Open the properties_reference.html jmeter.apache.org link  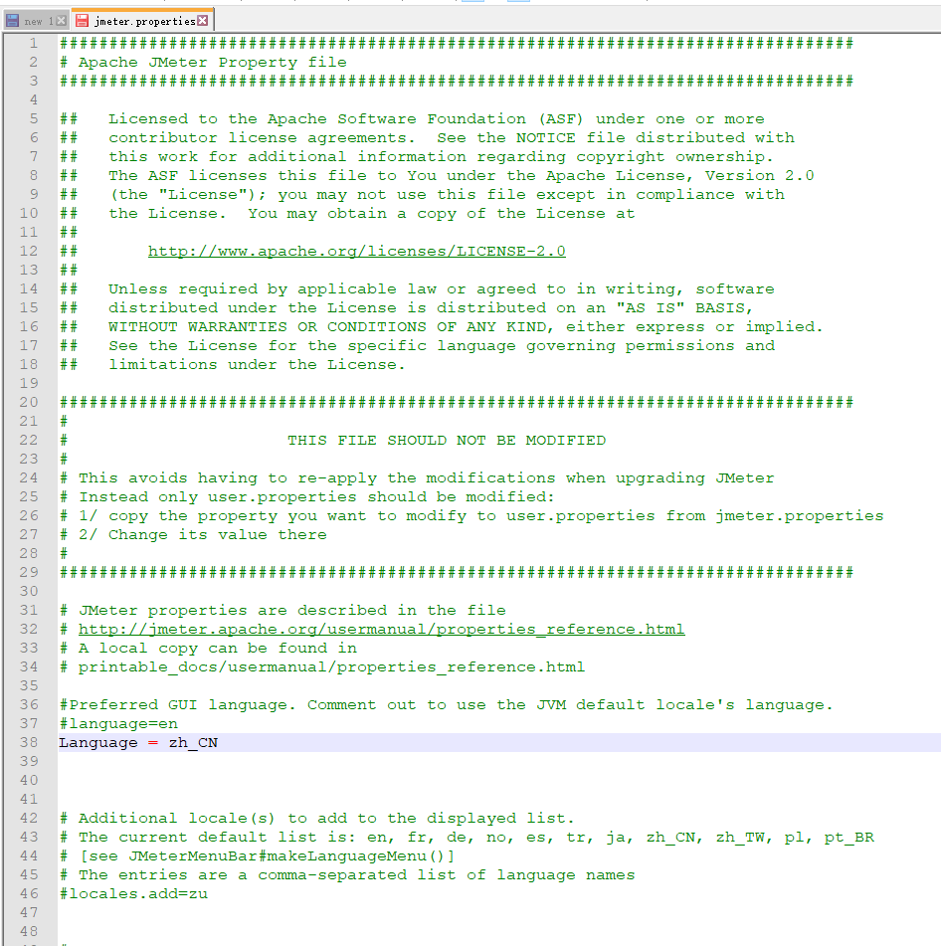click(381, 630)
